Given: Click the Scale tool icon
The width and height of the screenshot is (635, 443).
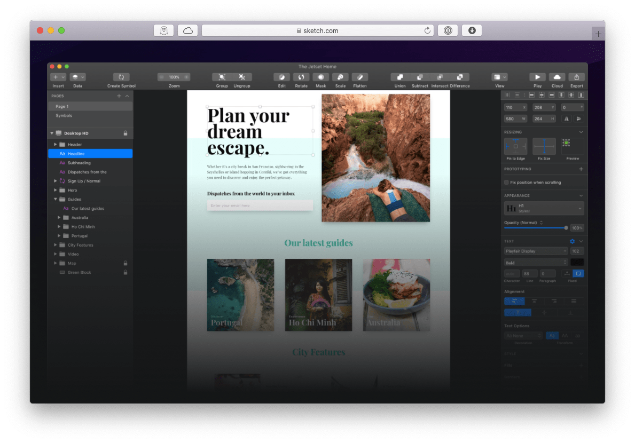Looking at the screenshot, I should [x=340, y=77].
